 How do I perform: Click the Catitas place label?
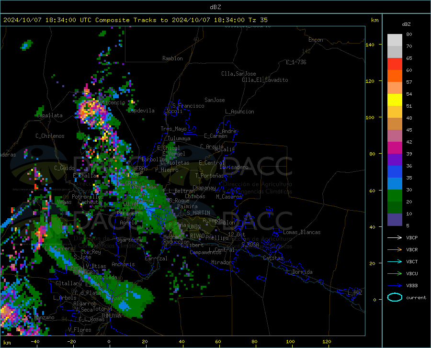pyautogui.click(x=273, y=258)
